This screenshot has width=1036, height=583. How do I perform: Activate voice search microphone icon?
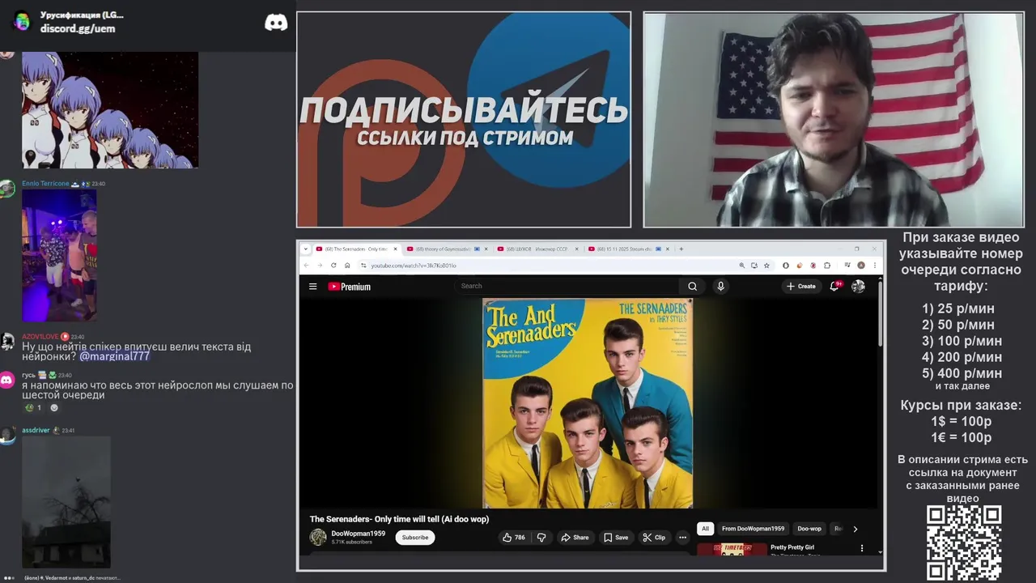click(720, 286)
